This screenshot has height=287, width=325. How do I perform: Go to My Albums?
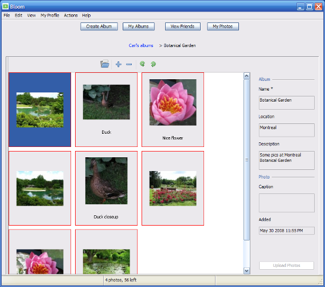pos(139,26)
